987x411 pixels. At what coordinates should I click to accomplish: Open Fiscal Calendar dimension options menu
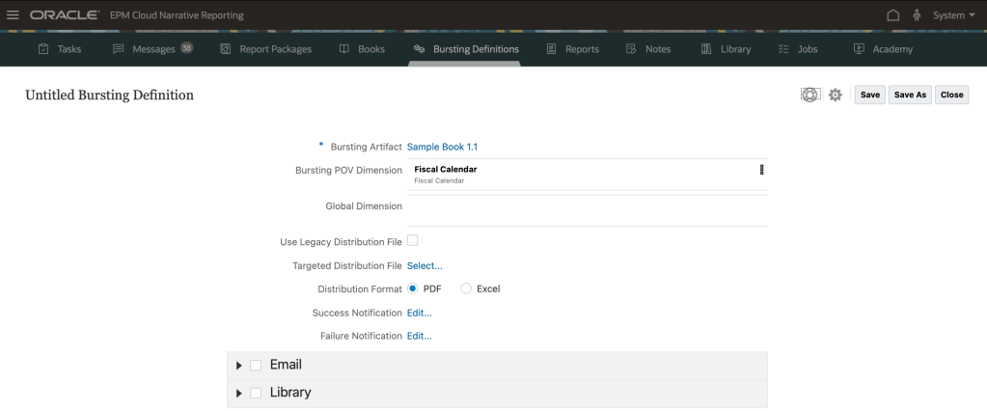(761, 170)
